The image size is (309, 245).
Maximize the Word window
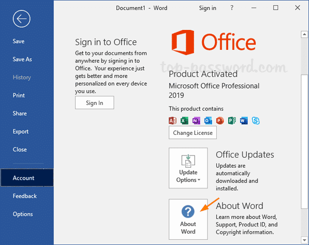pos(276,8)
